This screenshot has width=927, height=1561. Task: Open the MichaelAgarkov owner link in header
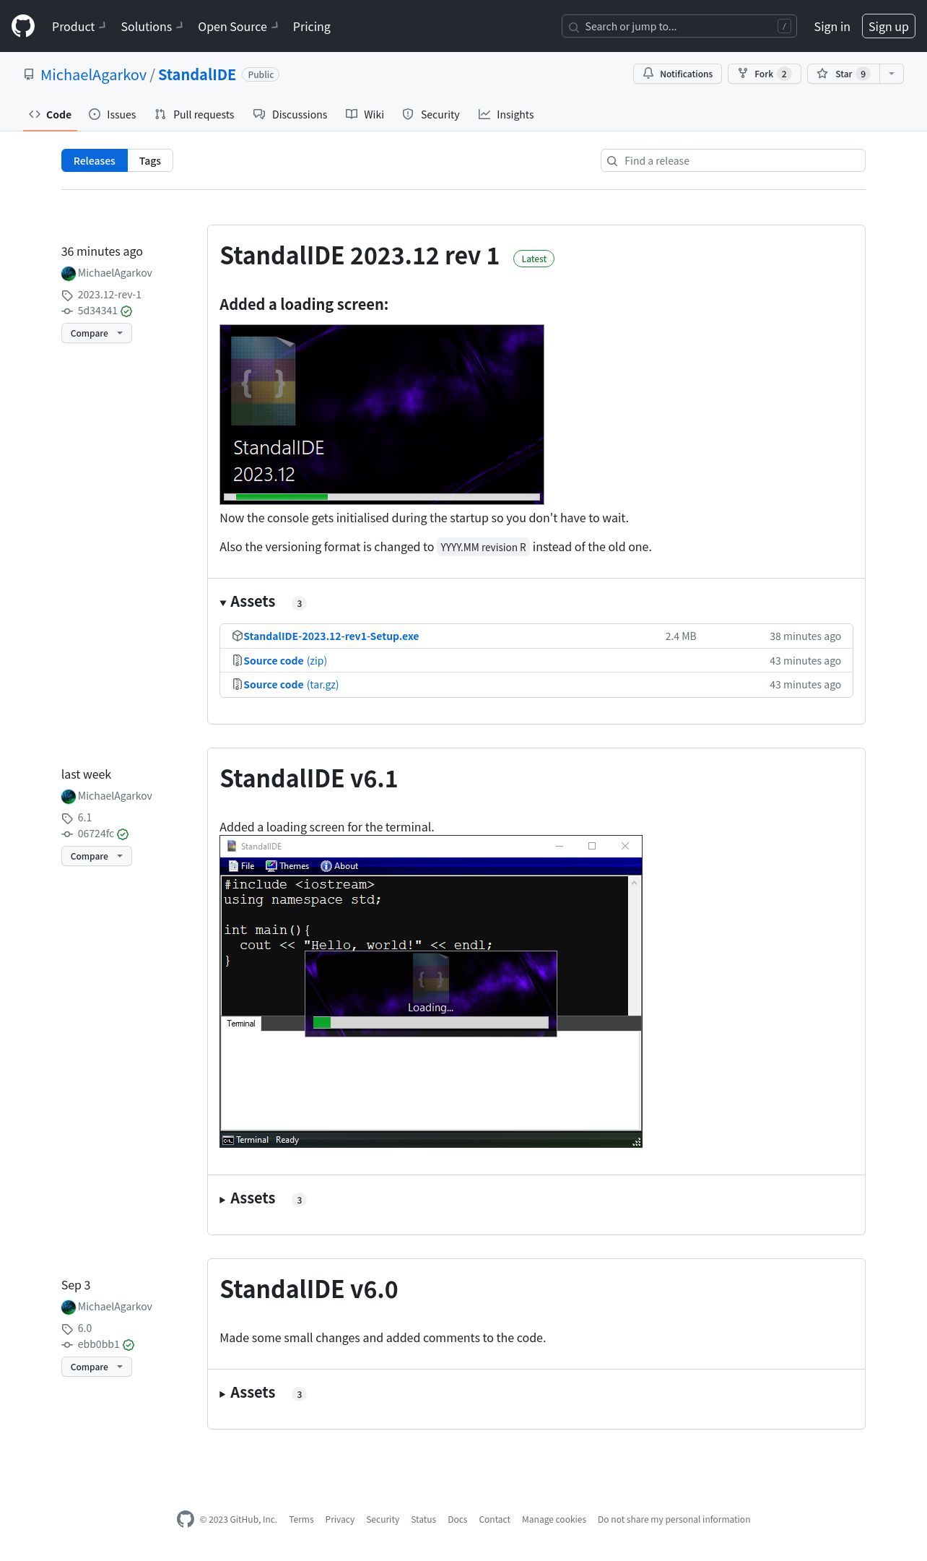coord(94,74)
